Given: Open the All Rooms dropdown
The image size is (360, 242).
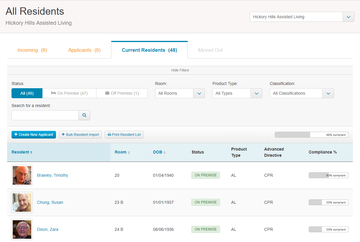Looking at the screenshot, I should 180,93.
